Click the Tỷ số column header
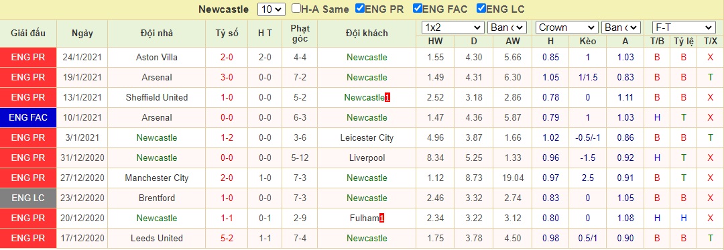 tap(227, 34)
